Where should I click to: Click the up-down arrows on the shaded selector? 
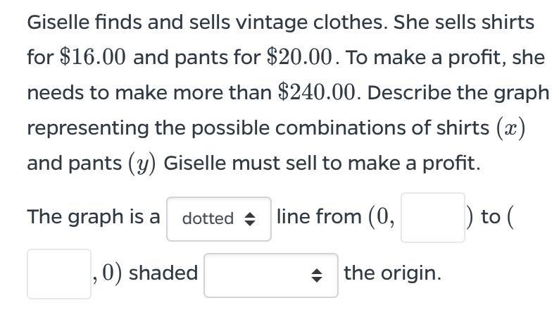tap(317, 275)
